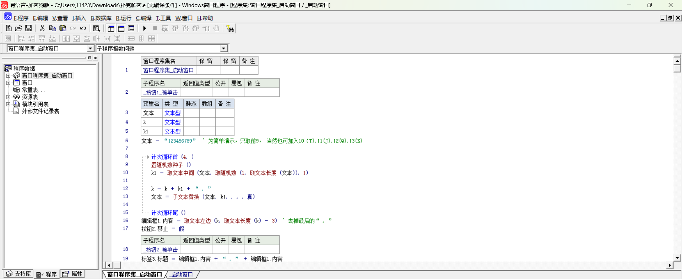
Task: Click the Align Bottom edges icon
Action: [x=52, y=39]
